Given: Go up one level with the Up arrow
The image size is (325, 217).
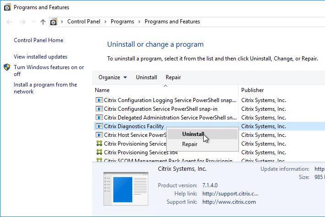Looking at the screenshot, I should pos(43,22).
